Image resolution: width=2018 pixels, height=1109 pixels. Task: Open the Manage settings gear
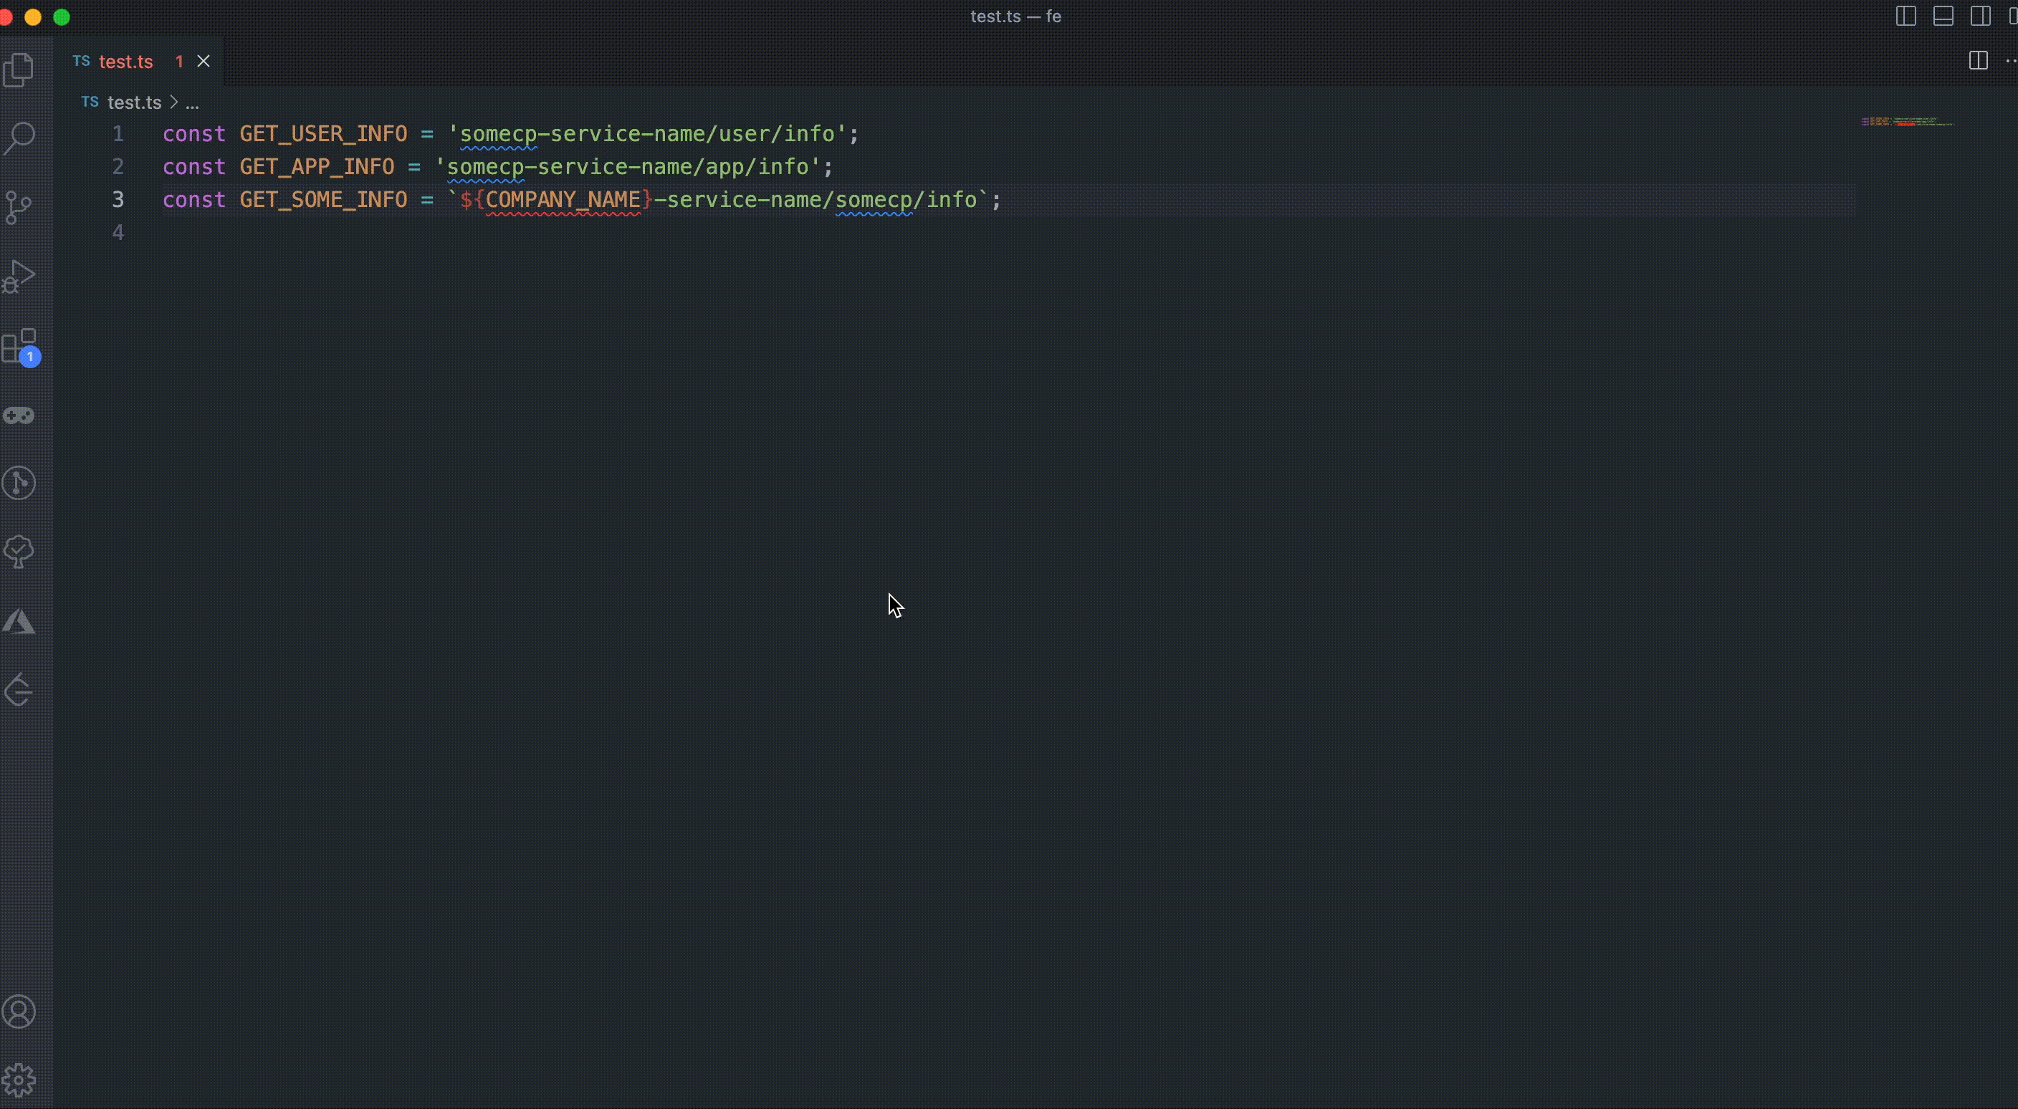click(19, 1079)
